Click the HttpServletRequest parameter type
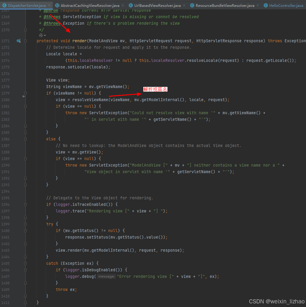Screen dimensions: 306x307 [151, 41]
